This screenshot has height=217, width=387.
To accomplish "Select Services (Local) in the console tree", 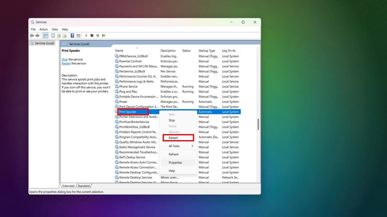I will [44, 43].
